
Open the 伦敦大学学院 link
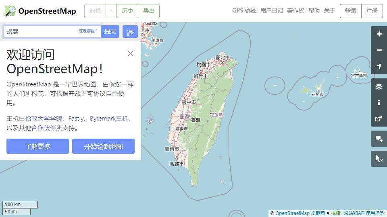click(x=44, y=119)
